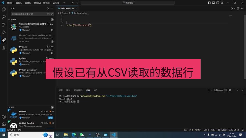Open the Python extension entry
Image resolution: width=246 pixels, height=138 pixels.
[x=32, y=61]
